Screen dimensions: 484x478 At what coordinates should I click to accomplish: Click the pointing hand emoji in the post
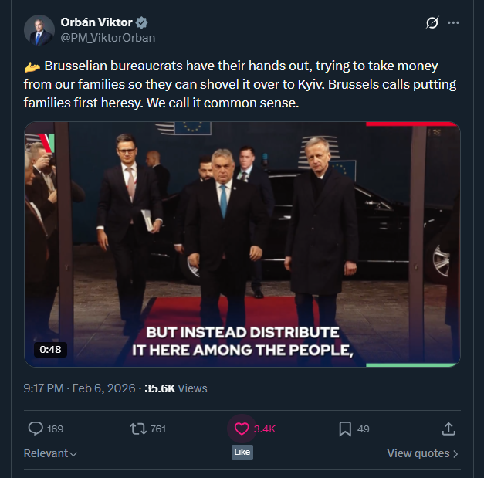[32, 67]
